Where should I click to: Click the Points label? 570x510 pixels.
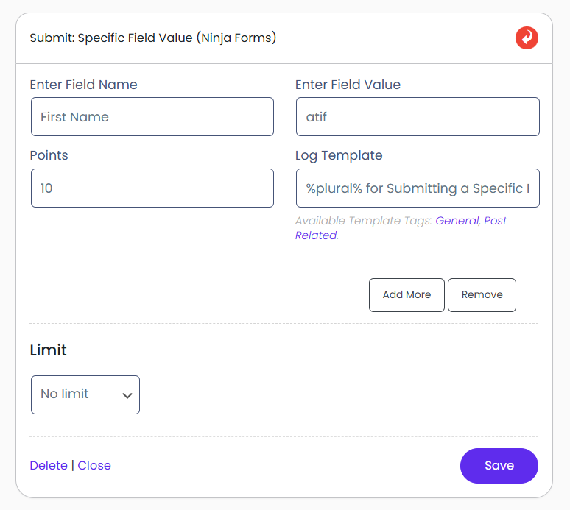point(49,155)
